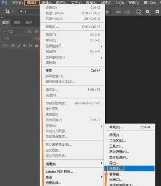Screen dimensions: 161x186
Task: Switch to the 路径 tab
Action: click(29, 23)
